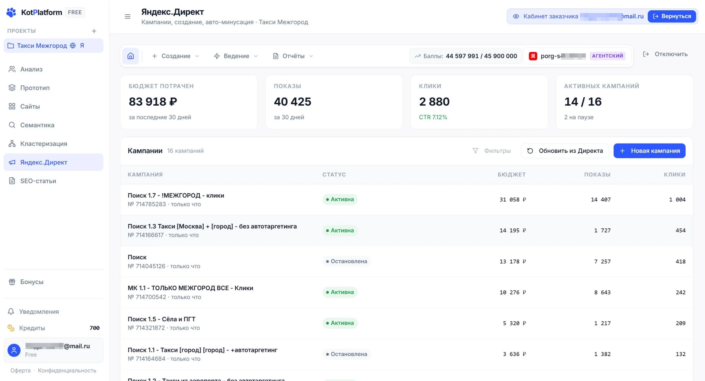The image size is (705, 381).
Task: Sort by the БЮДЖЕТ column header
Action: (x=512, y=174)
